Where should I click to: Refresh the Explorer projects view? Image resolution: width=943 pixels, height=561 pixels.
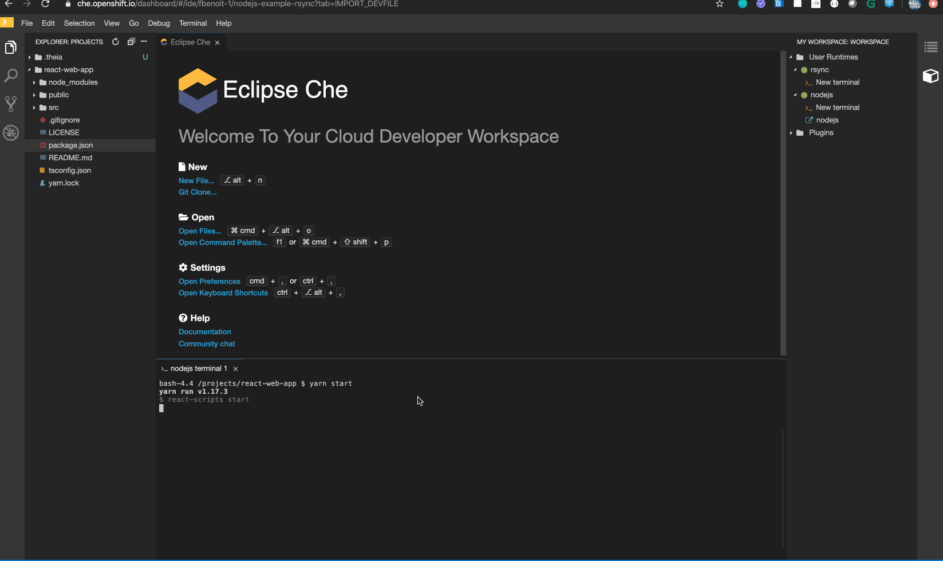116,41
